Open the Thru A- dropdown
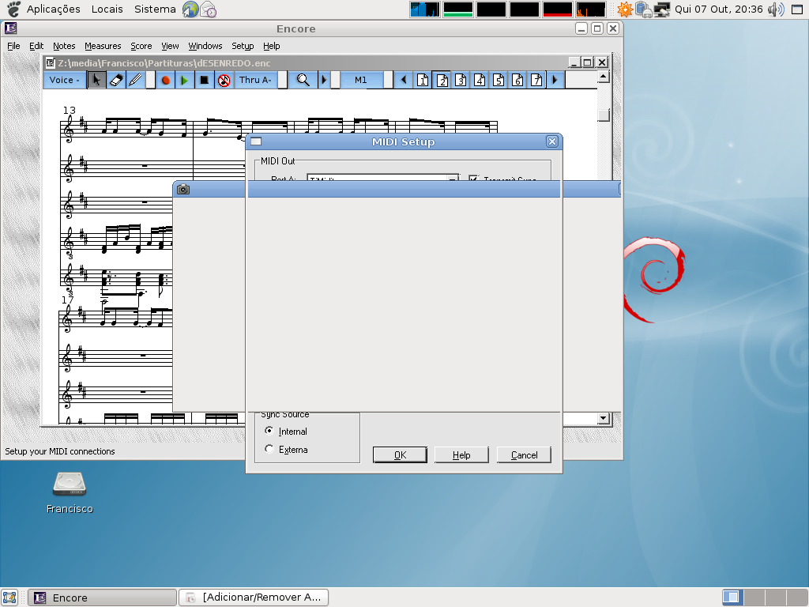 click(255, 80)
